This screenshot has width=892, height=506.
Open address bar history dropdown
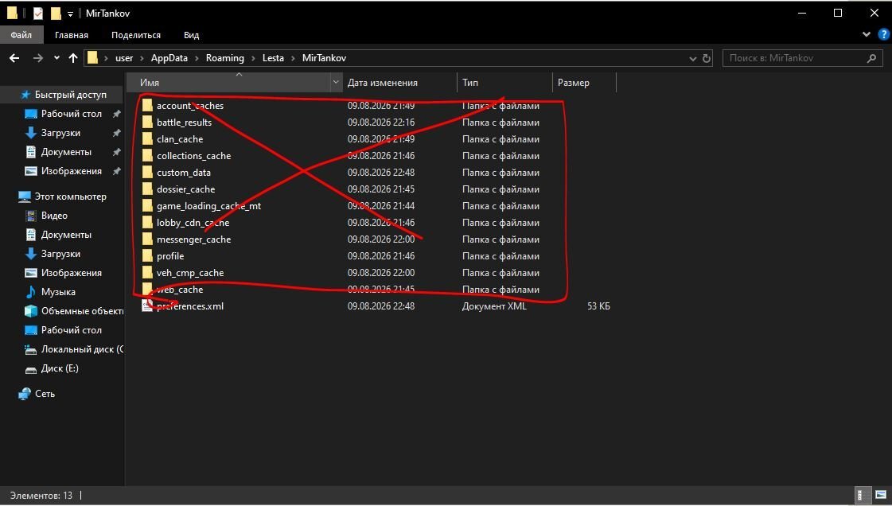click(692, 59)
